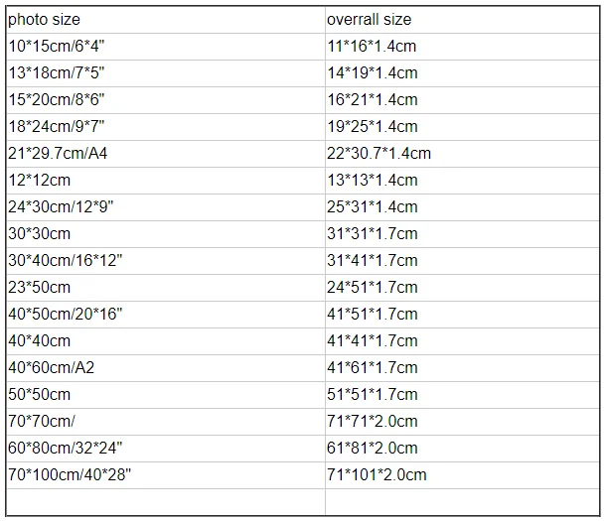
Task: Click the 40*50cm/20*16" cell
Action: coord(65,315)
